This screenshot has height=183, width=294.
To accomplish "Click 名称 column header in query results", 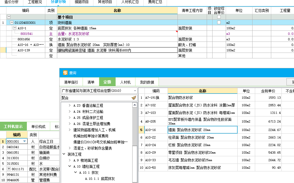I will point(203,91).
